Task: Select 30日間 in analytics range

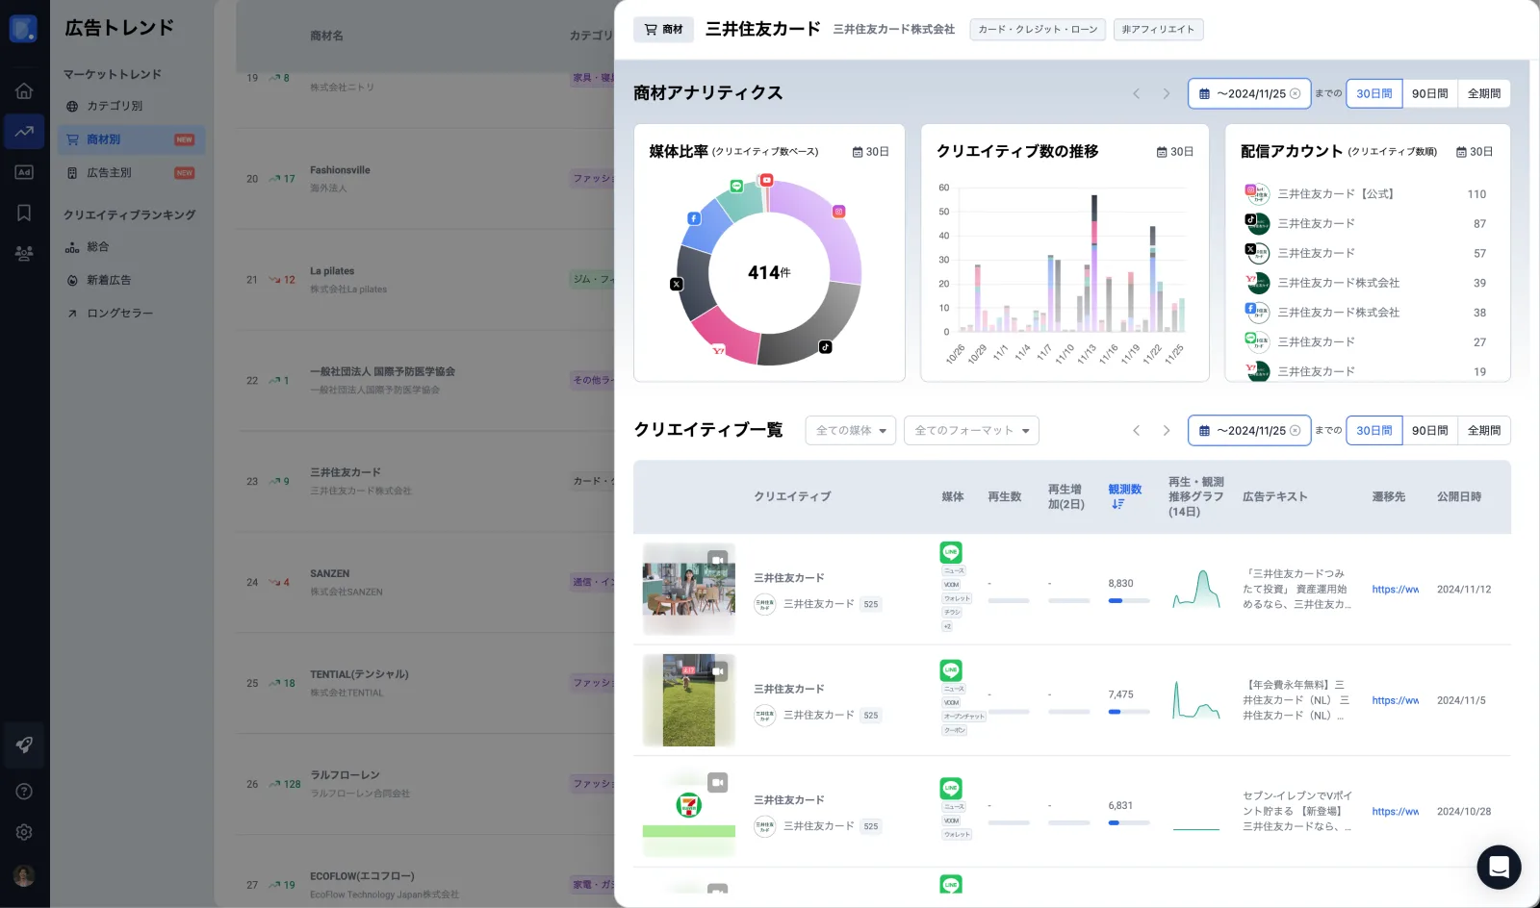Action: (1373, 93)
